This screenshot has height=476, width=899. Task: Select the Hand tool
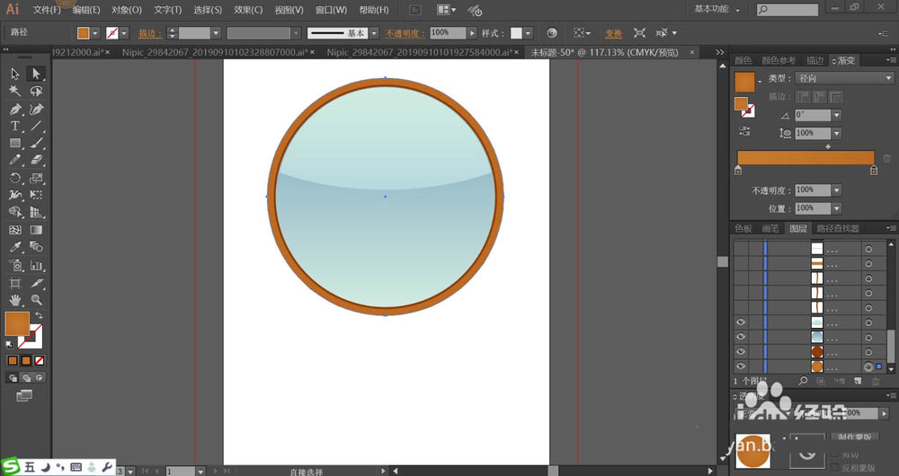click(x=15, y=300)
